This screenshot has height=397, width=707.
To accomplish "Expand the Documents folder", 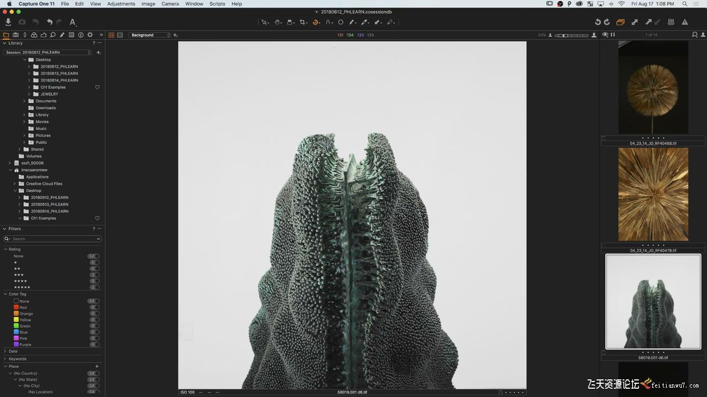I will [24, 101].
